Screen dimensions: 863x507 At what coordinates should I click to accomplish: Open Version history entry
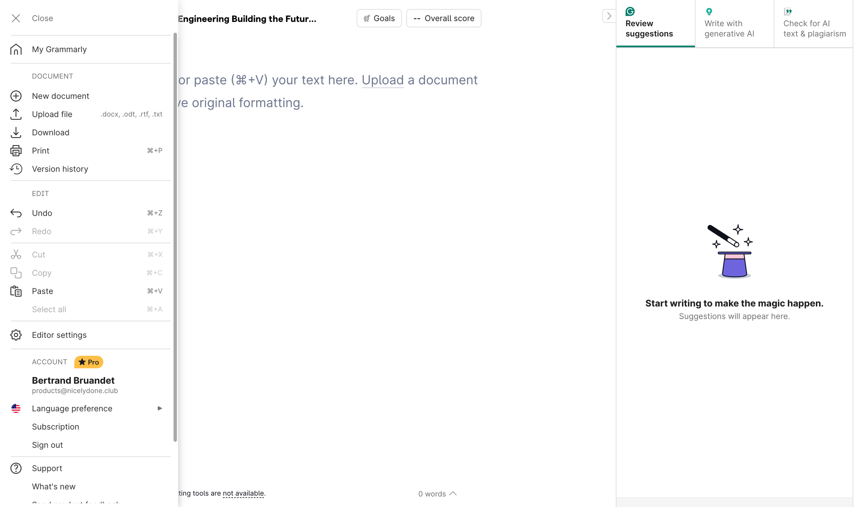(x=91, y=169)
